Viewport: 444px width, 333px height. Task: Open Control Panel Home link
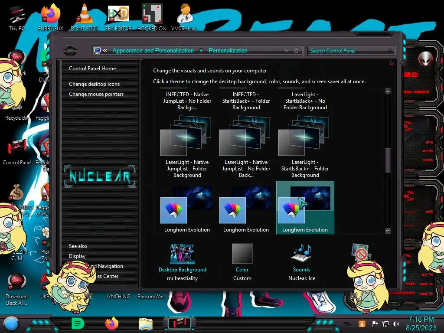92,68
